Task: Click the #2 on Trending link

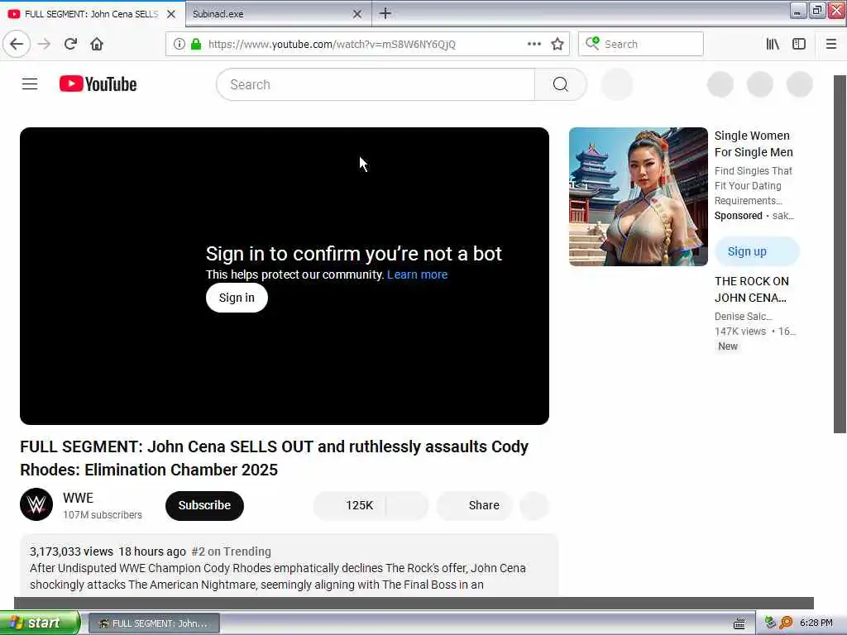Action: (232, 551)
